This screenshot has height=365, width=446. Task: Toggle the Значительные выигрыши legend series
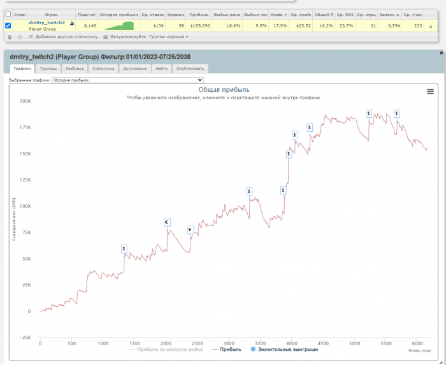coord(284,349)
